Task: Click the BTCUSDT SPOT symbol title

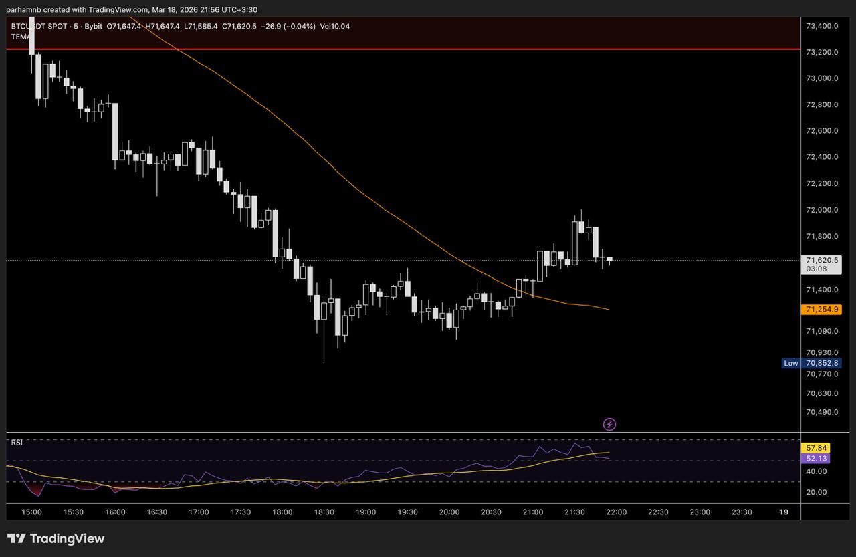Action: tap(41, 26)
